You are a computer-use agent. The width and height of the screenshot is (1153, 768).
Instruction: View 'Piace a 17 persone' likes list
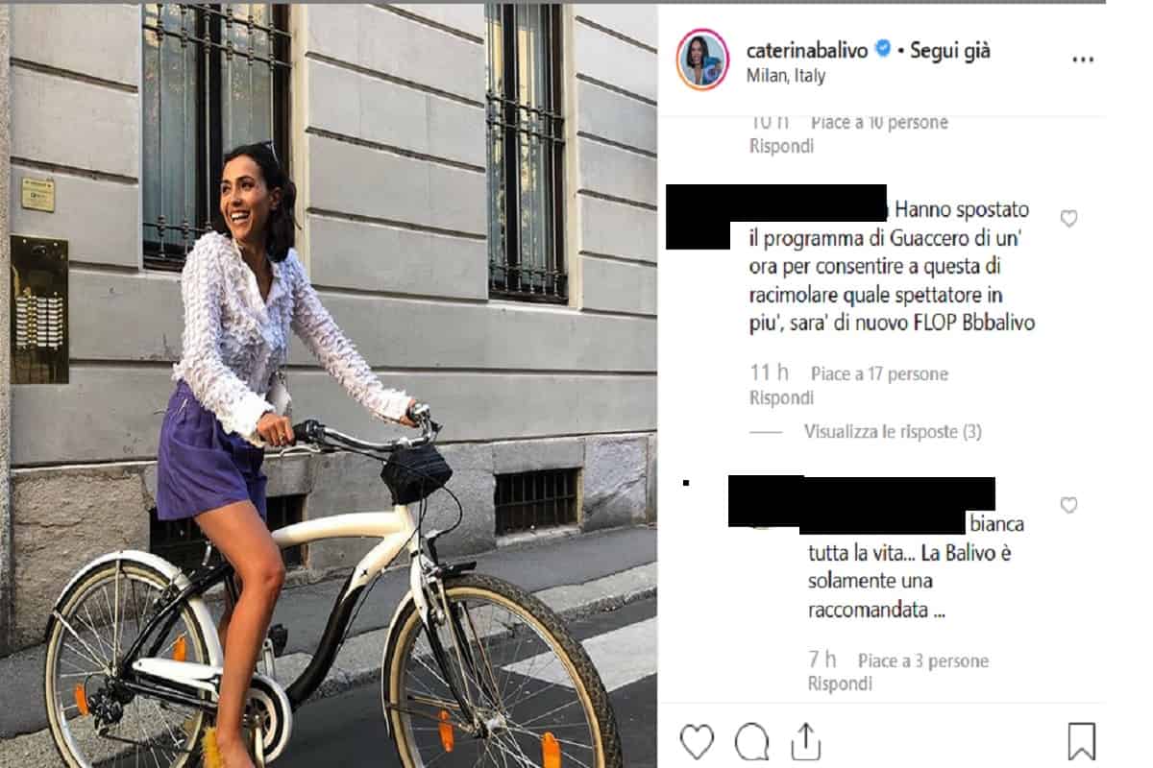click(879, 373)
